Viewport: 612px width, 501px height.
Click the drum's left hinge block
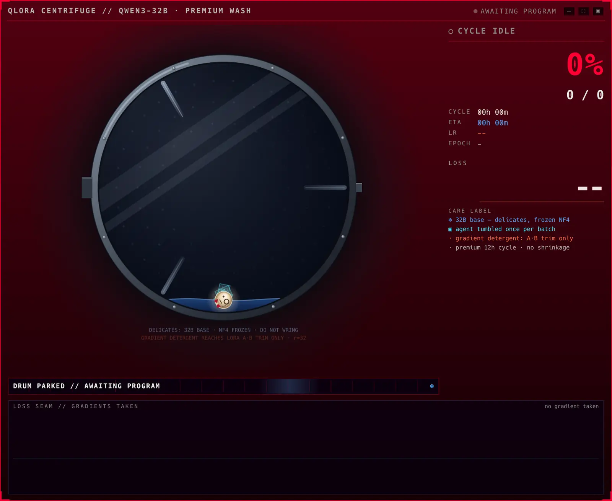click(x=87, y=187)
